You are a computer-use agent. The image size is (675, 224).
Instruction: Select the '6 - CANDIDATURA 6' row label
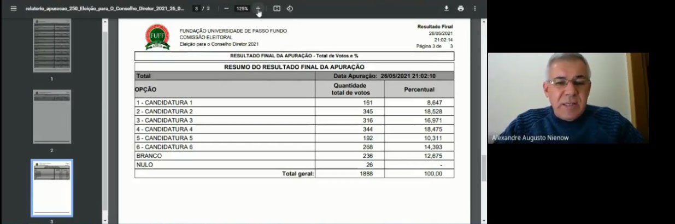(165, 147)
